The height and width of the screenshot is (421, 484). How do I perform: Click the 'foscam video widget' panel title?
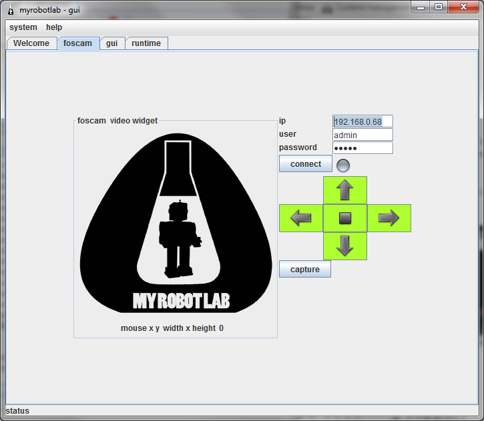pyautogui.click(x=117, y=121)
